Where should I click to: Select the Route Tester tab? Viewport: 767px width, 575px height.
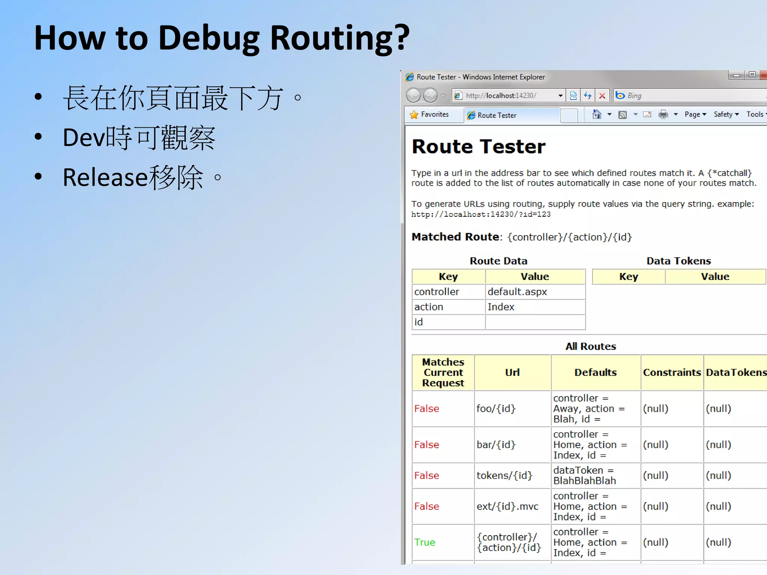(x=512, y=115)
